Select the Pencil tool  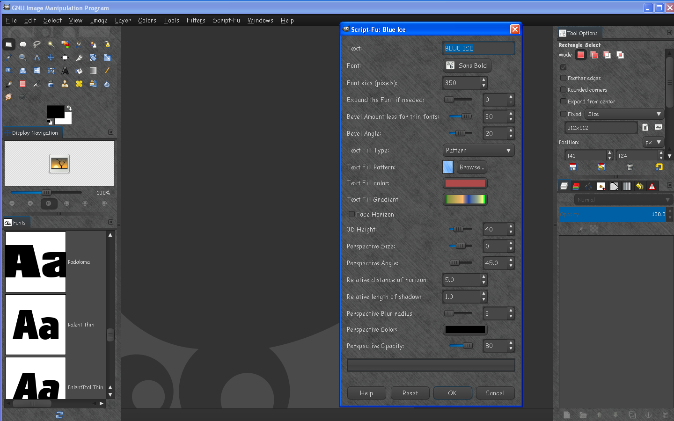(x=107, y=71)
